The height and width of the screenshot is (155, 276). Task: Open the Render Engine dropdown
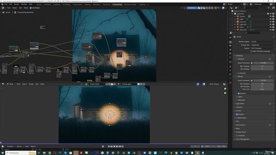pyautogui.click(x=263, y=42)
